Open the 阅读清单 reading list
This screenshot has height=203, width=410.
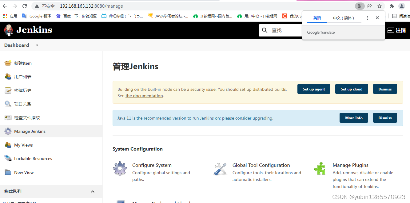pyautogui.click(x=400, y=16)
